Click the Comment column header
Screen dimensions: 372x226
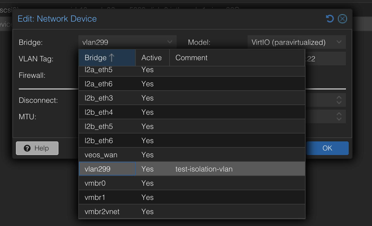(x=191, y=57)
